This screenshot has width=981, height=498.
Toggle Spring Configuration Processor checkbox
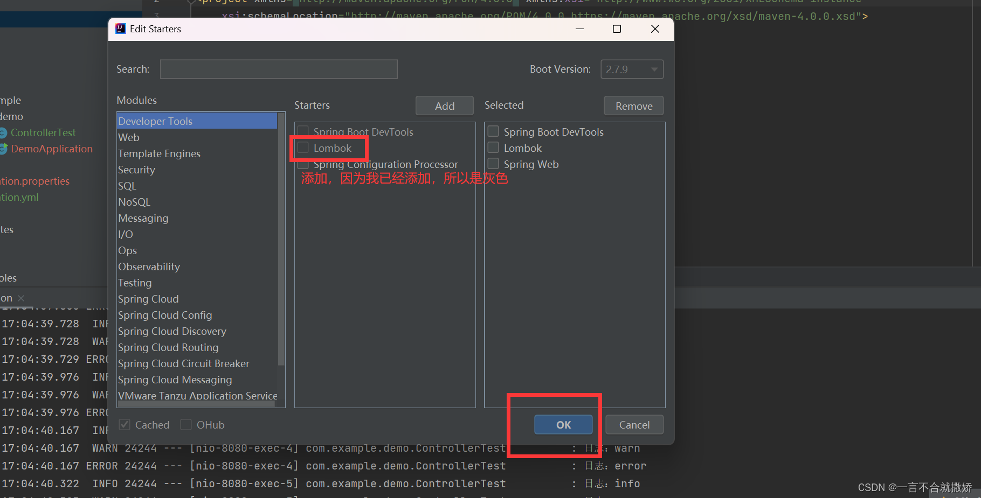pos(303,164)
